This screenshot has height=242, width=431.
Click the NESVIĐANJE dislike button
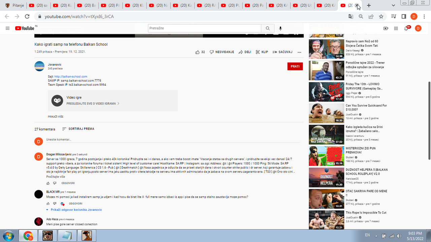tap(222, 52)
